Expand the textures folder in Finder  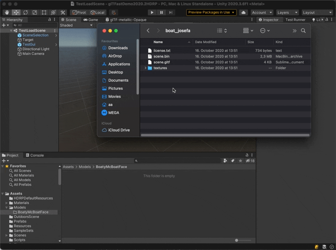(145, 68)
